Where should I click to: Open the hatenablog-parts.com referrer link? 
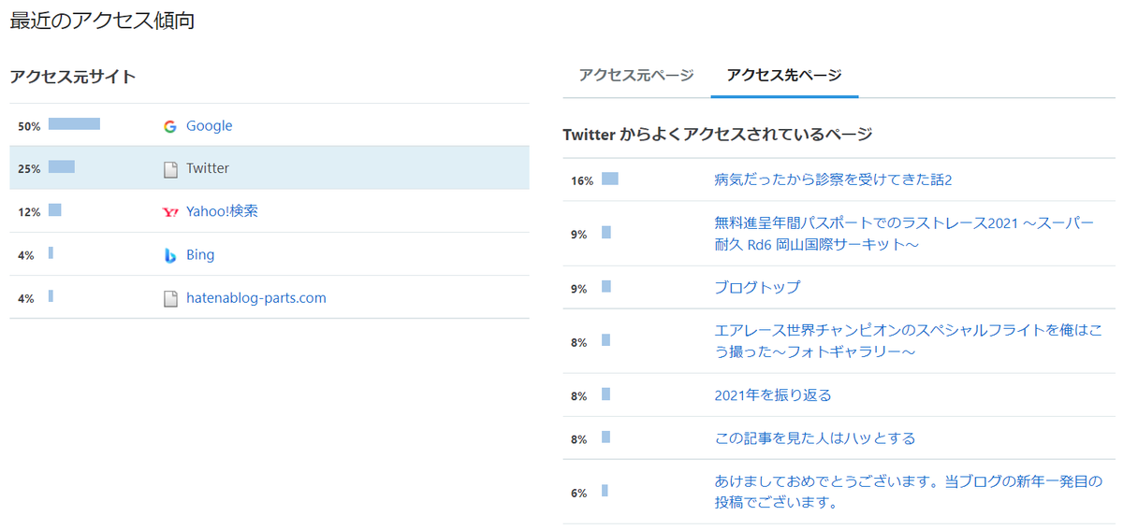(256, 298)
